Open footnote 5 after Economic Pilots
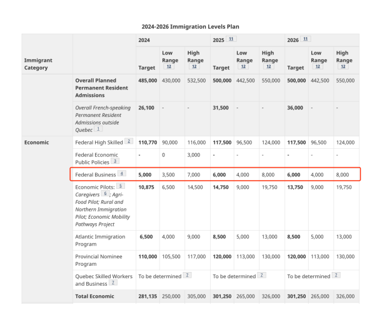 [120, 186]
